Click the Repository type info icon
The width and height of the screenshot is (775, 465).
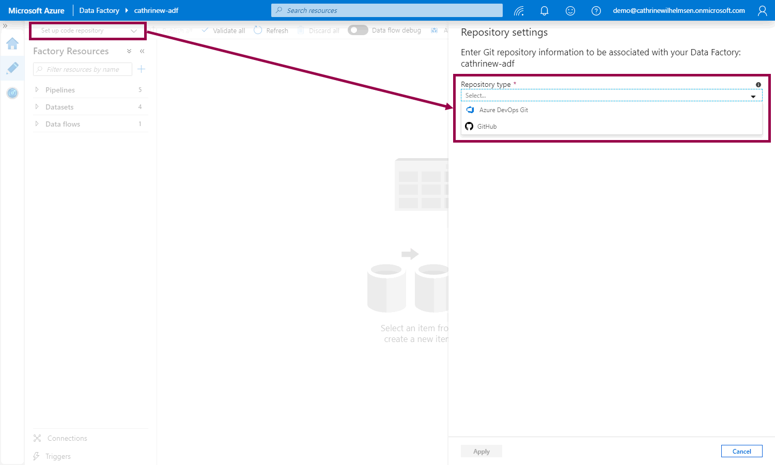(x=758, y=85)
